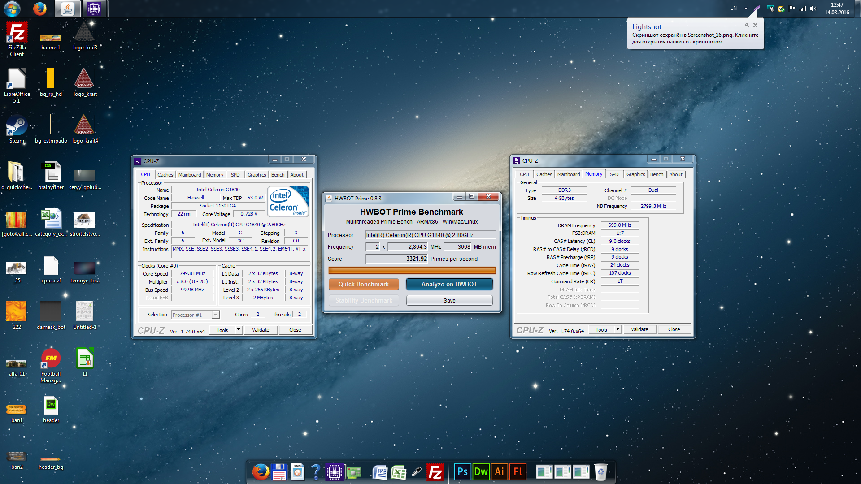Open About tab in left CPU-Z window

(x=297, y=175)
